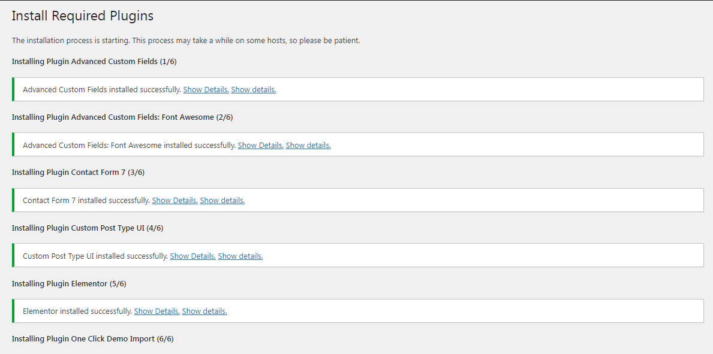Click the 'Install Required Plugins' page title

[82, 16]
